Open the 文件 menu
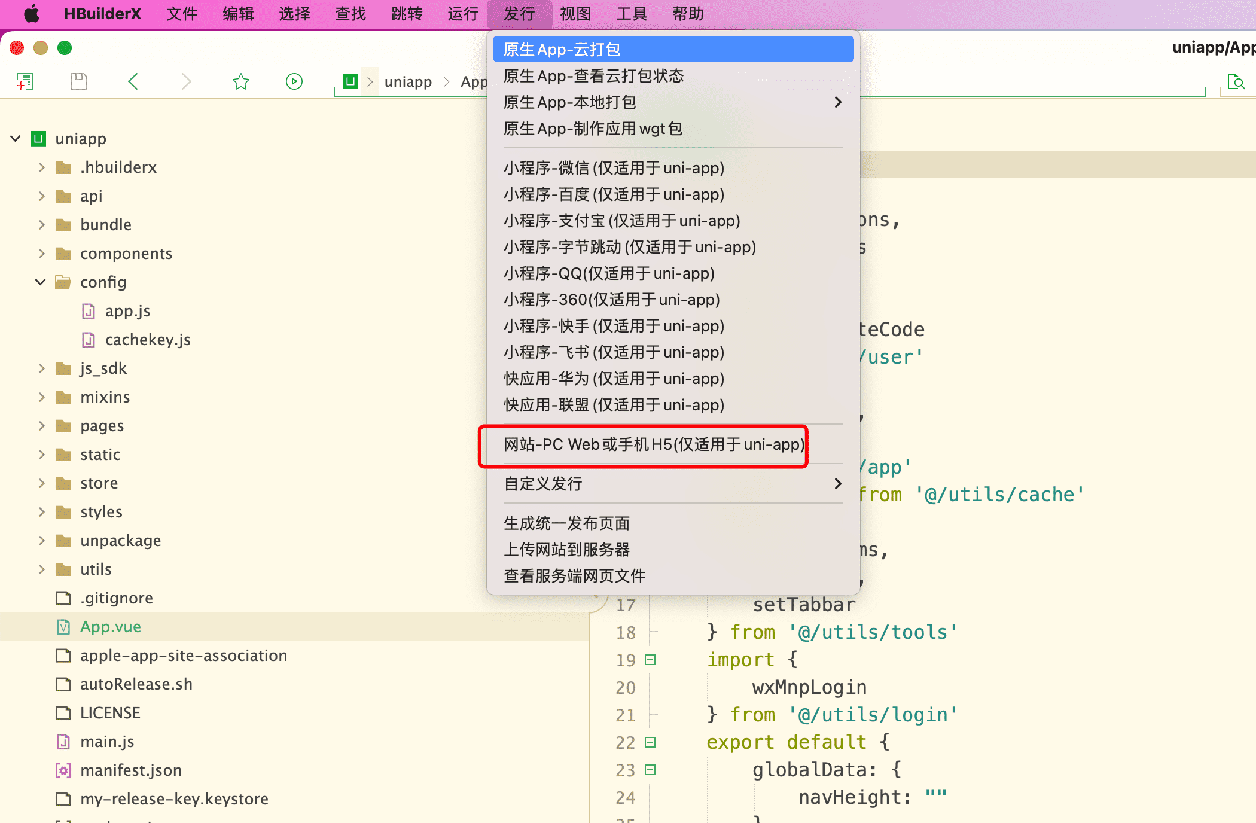 pos(182,14)
